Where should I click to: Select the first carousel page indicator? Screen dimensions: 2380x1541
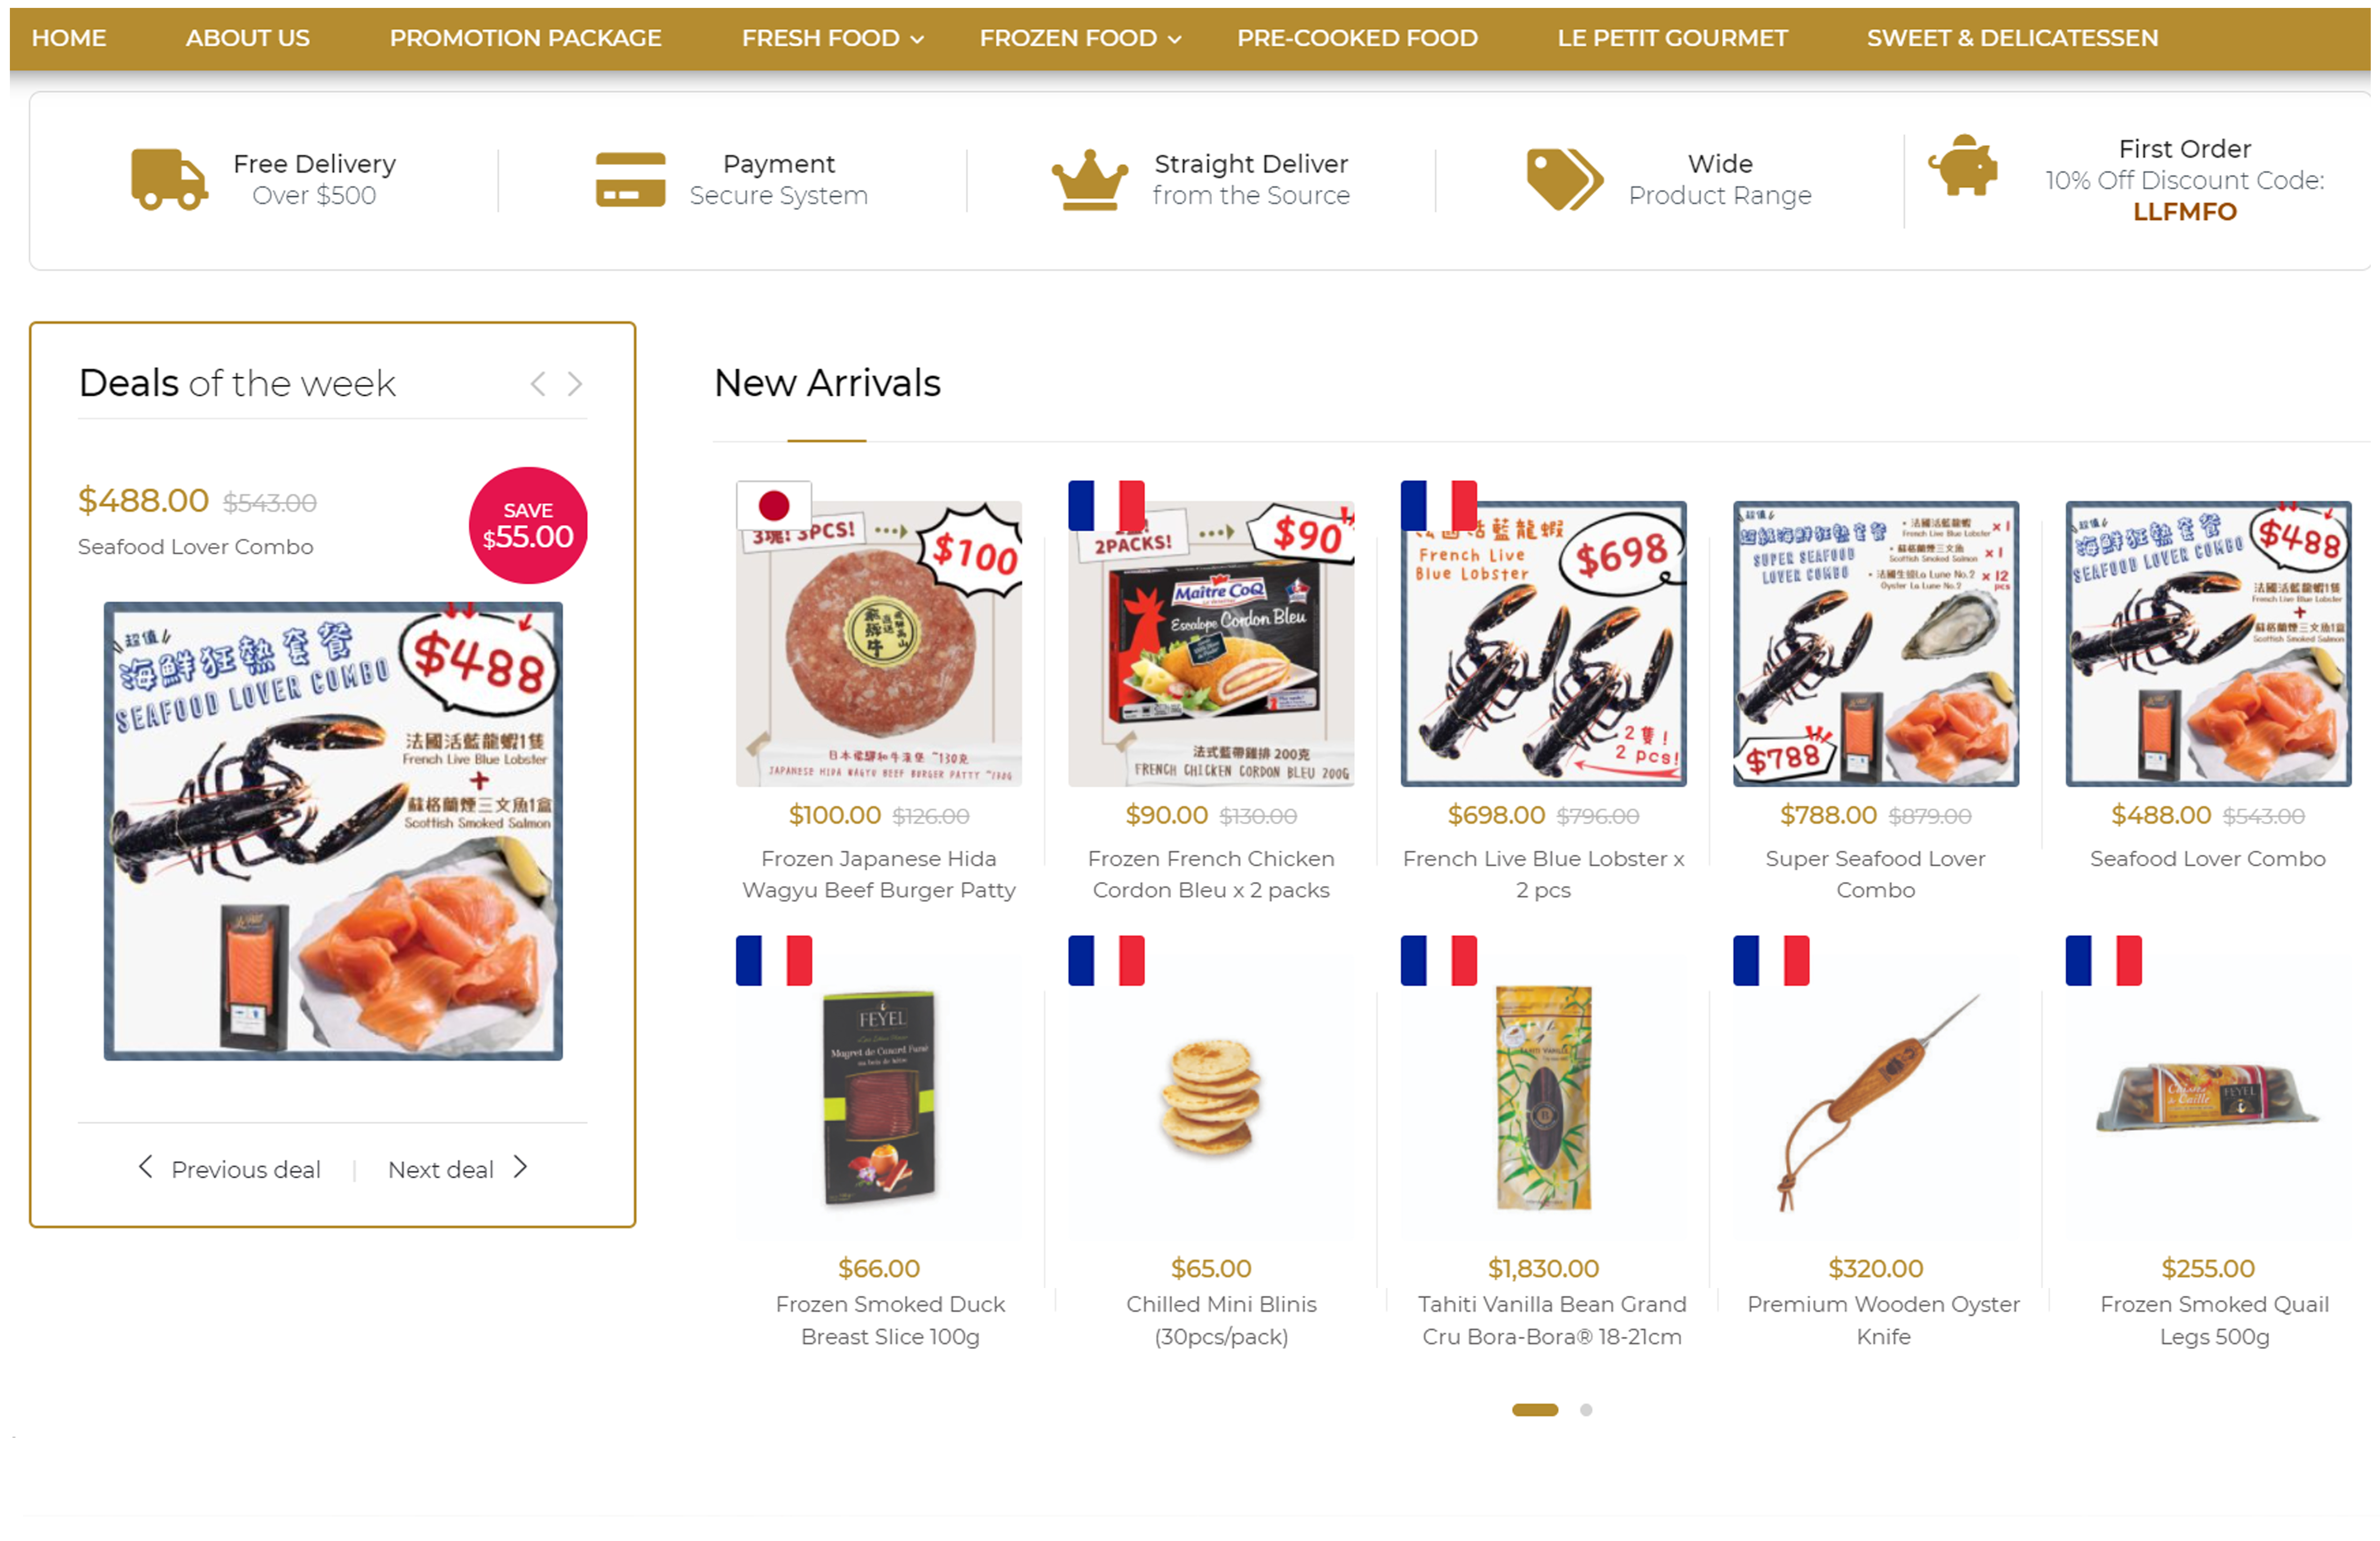(x=1535, y=1410)
